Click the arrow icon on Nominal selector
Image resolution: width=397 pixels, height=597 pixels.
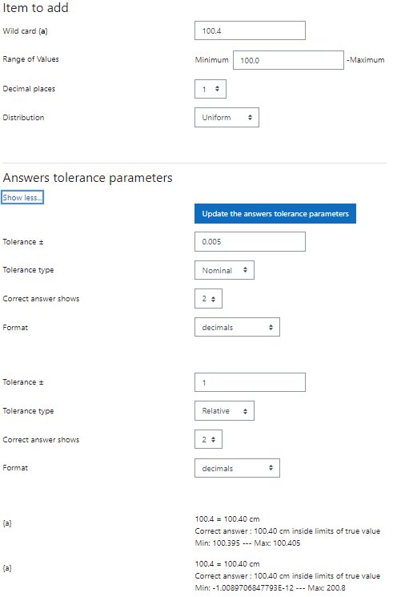pos(245,270)
